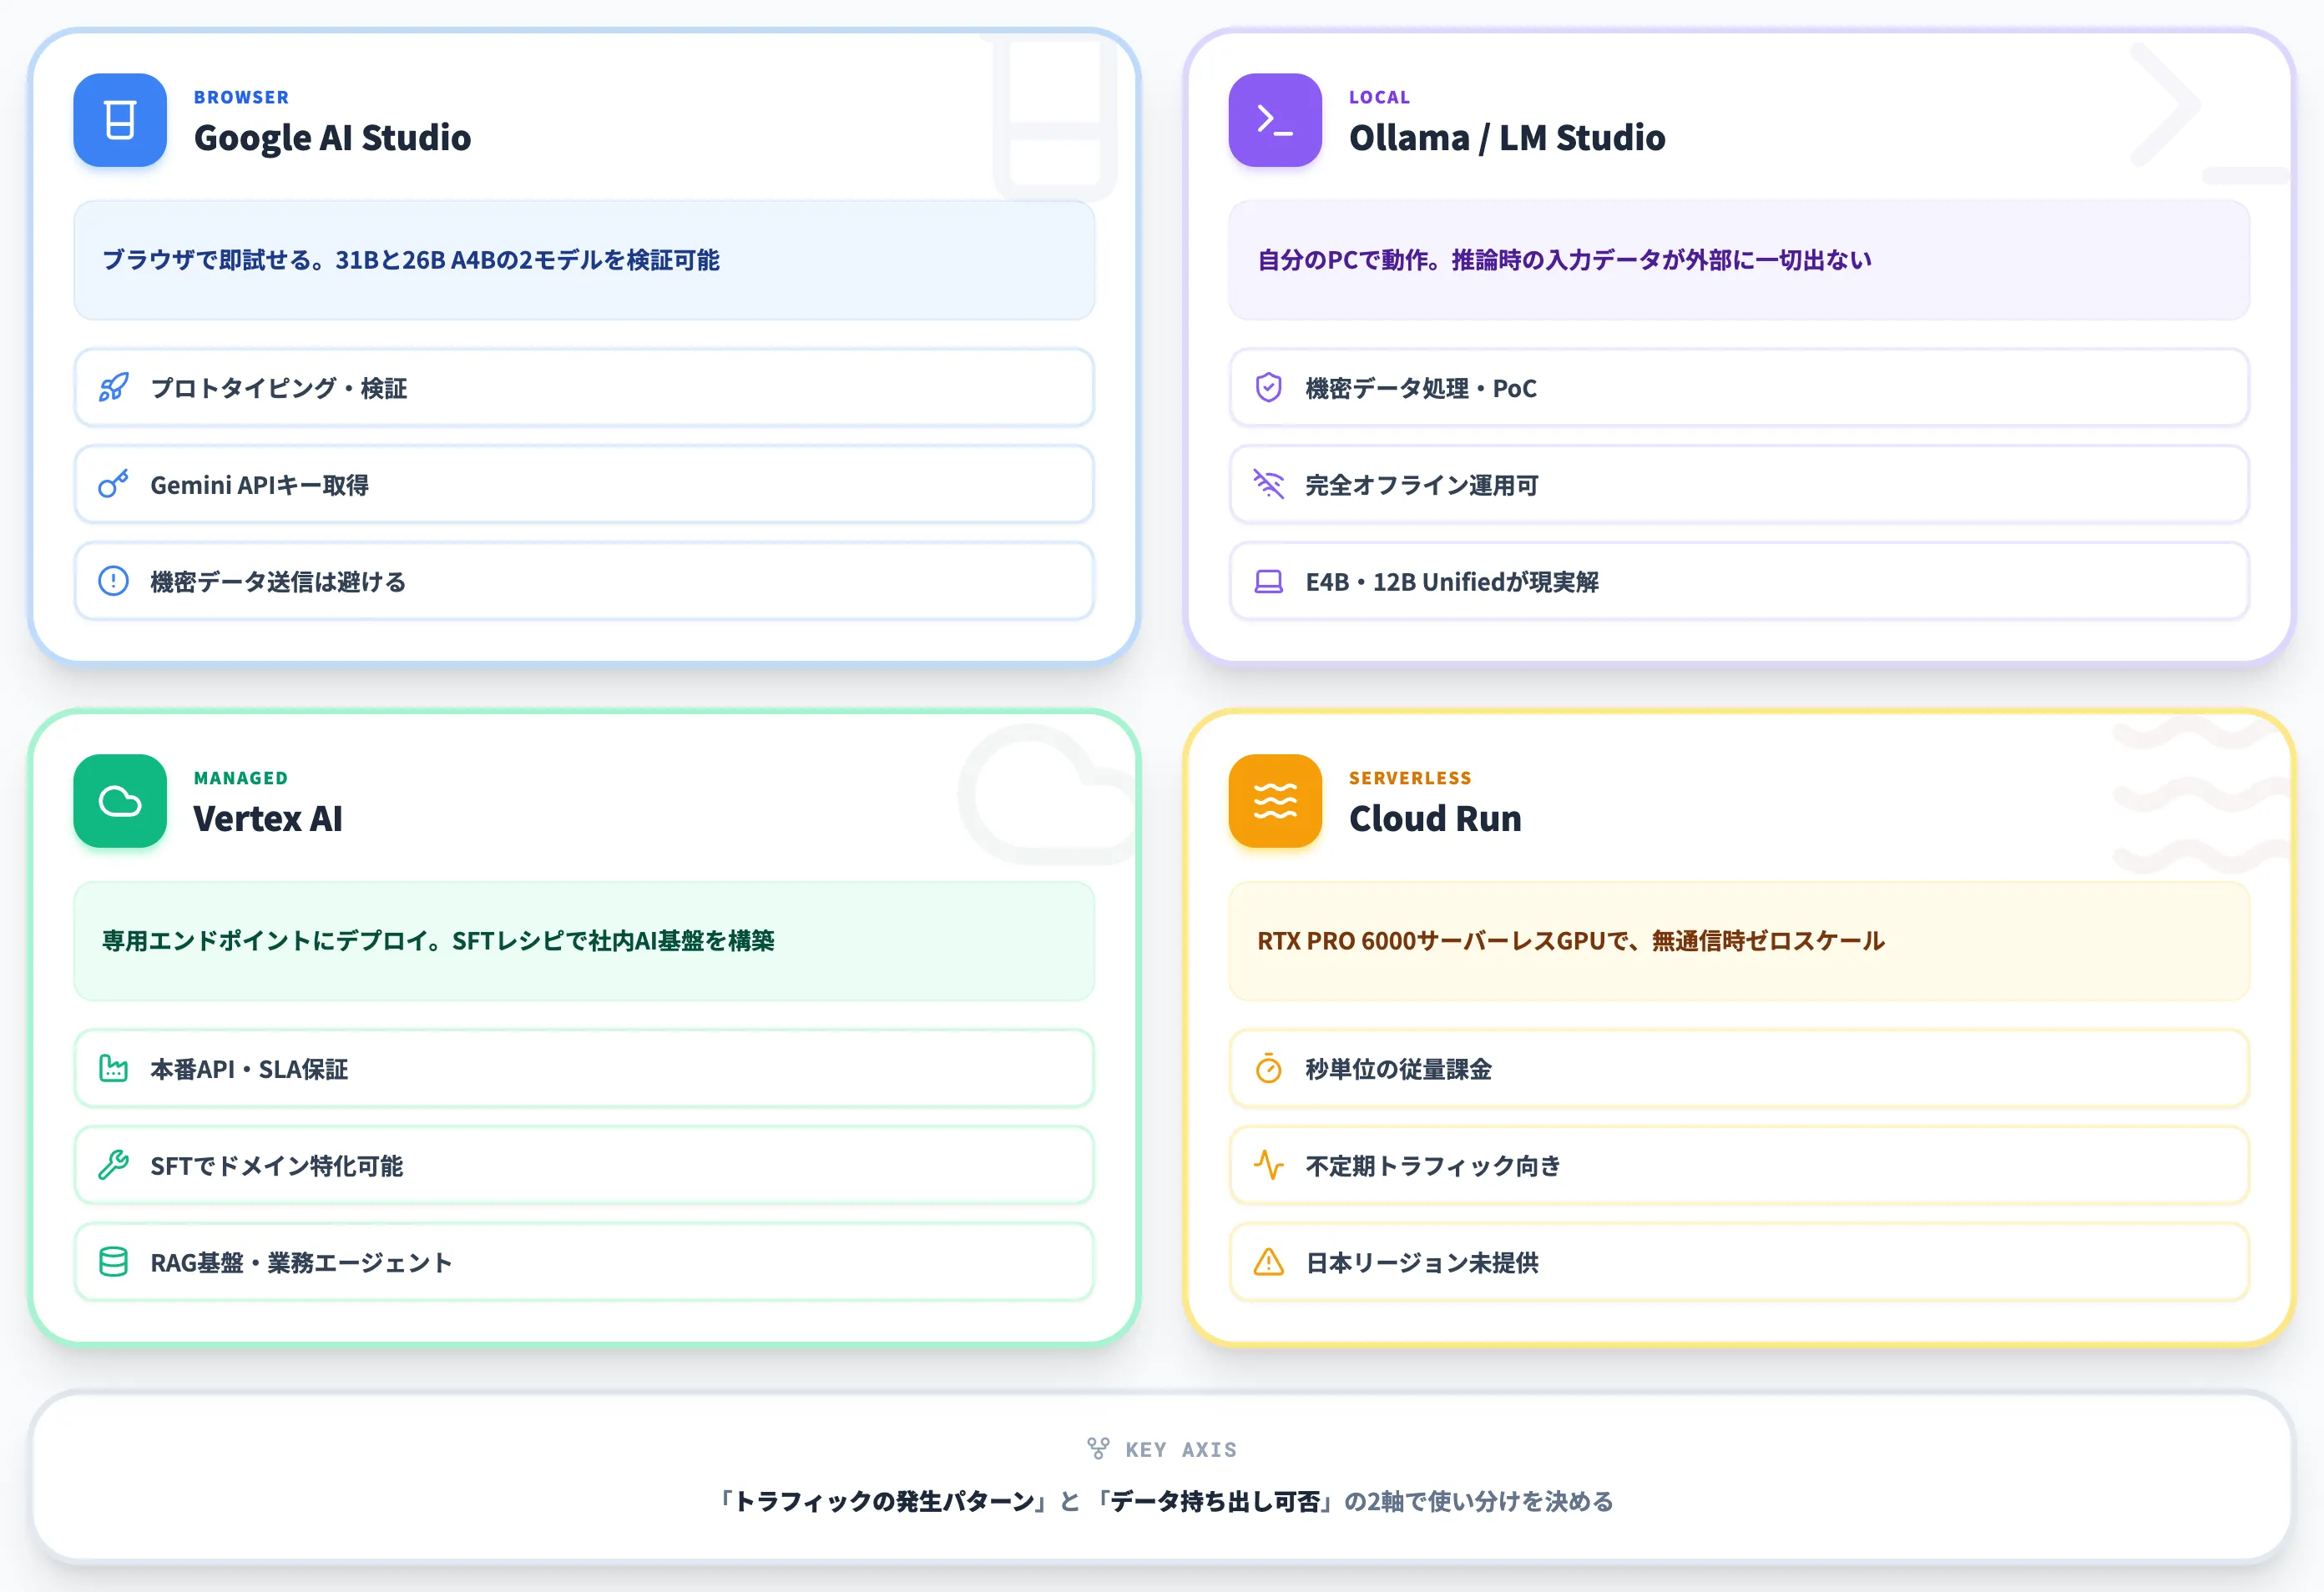
Task: Click the 機密データ送信は避ける row text
Action: point(278,582)
